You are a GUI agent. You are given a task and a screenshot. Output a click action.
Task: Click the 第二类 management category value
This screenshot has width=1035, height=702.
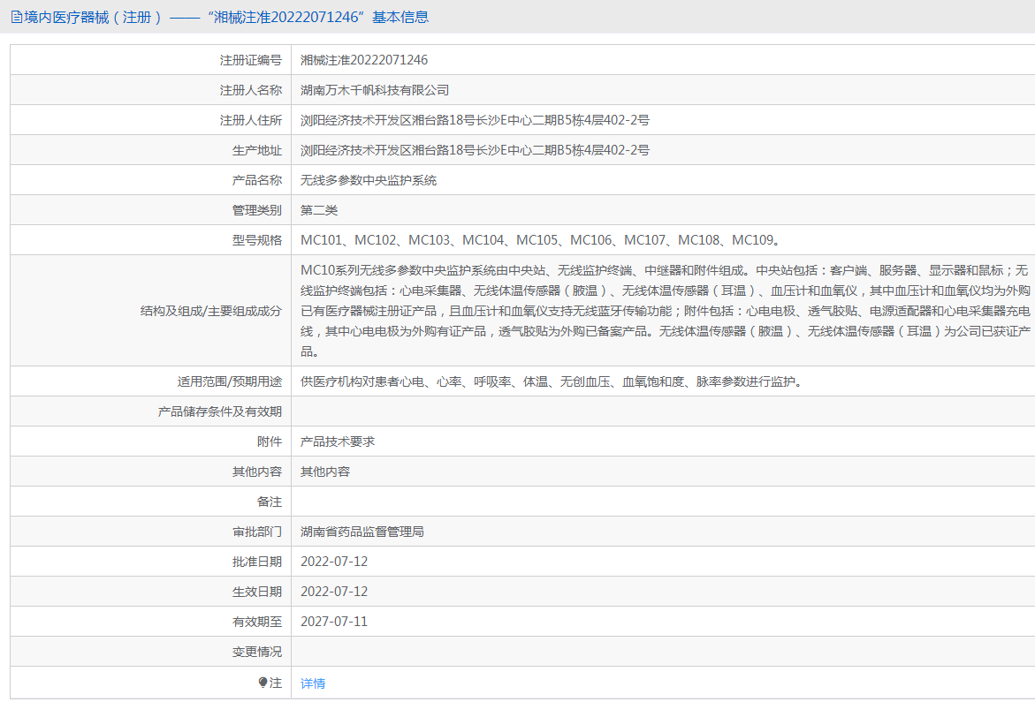pyautogui.click(x=319, y=210)
